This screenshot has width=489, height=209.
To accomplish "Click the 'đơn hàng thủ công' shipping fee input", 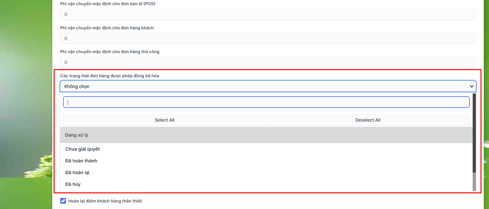I will coord(267,62).
